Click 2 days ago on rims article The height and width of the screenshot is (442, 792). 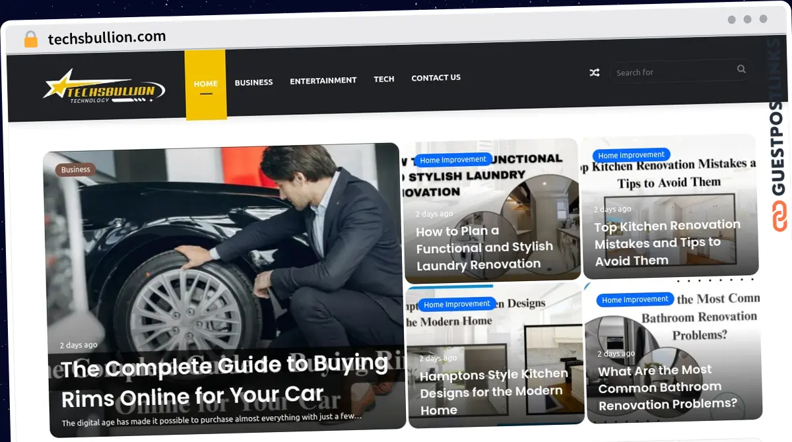[x=78, y=345]
